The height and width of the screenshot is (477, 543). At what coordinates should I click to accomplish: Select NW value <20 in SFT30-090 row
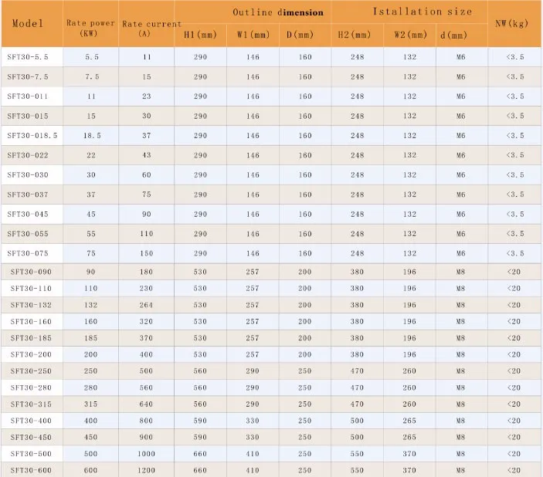(x=514, y=272)
